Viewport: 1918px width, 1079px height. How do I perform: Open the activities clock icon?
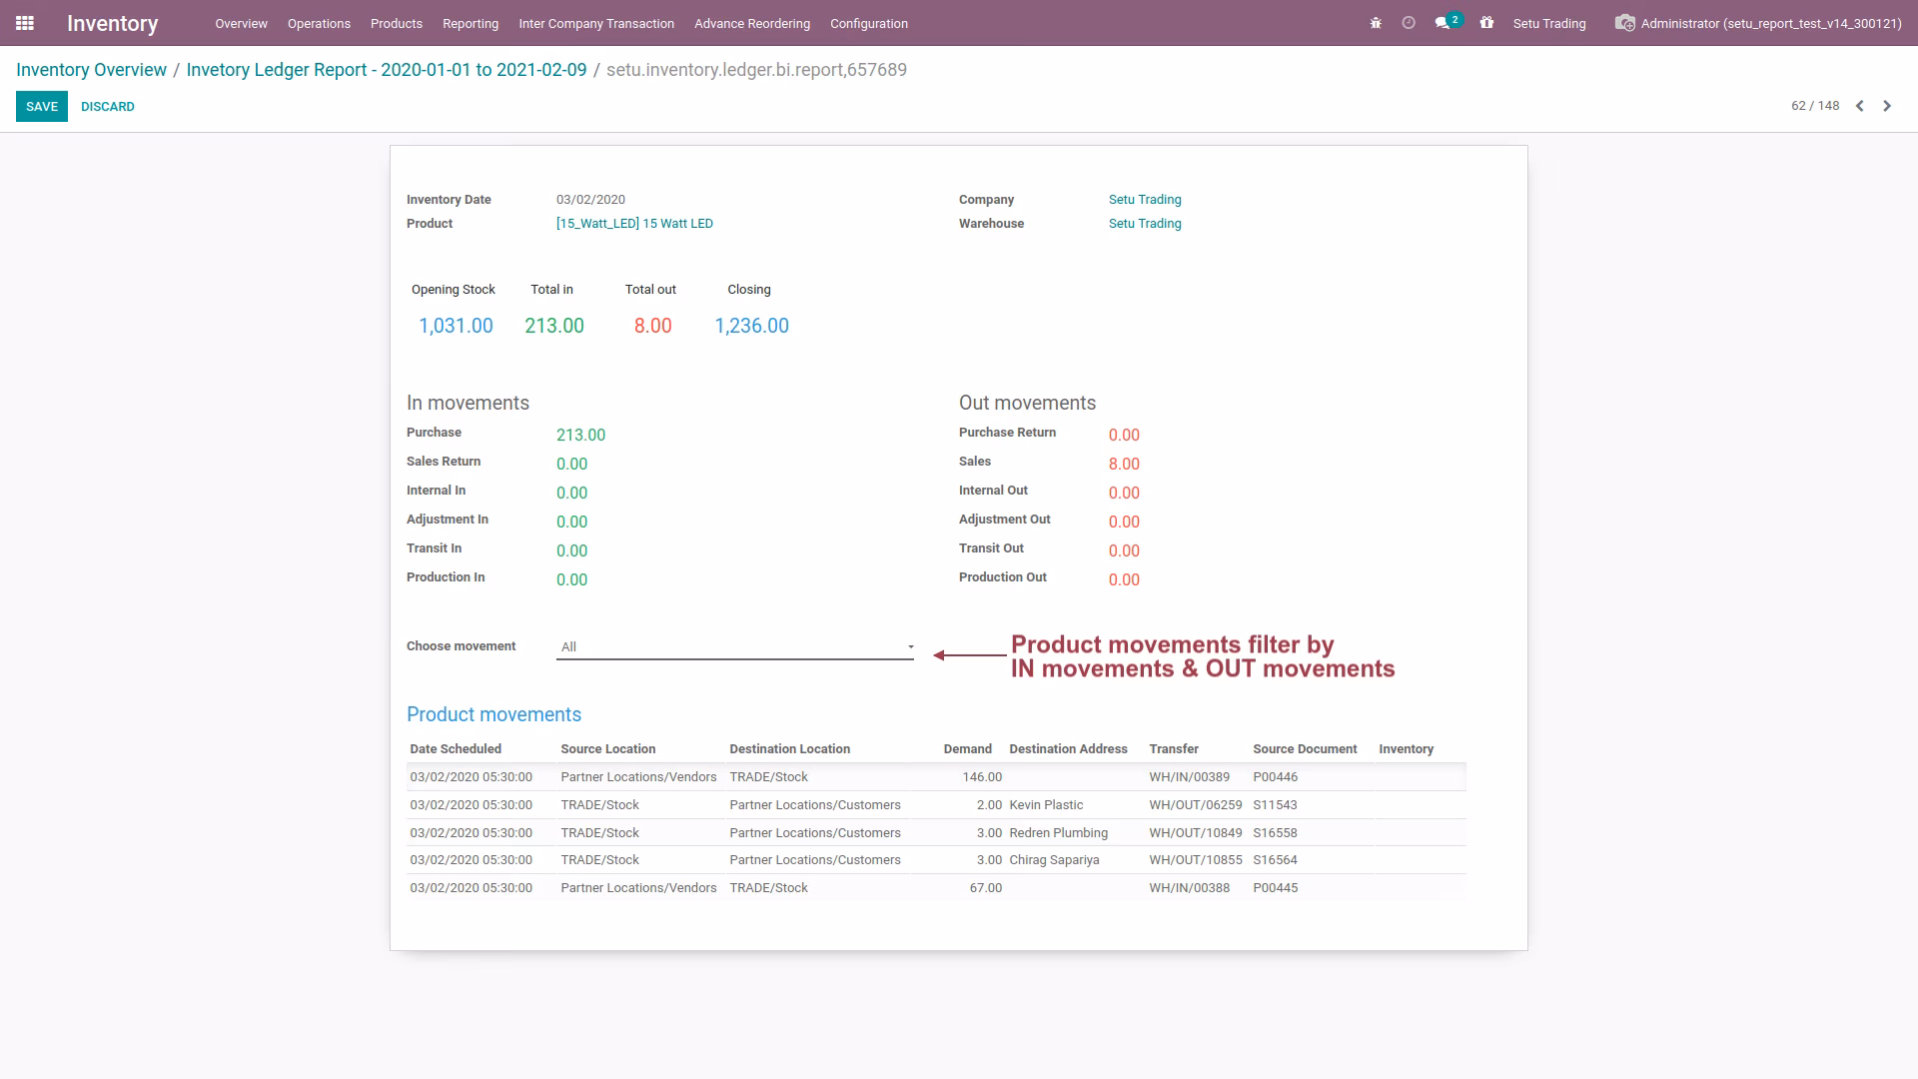pyautogui.click(x=1409, y=23)
